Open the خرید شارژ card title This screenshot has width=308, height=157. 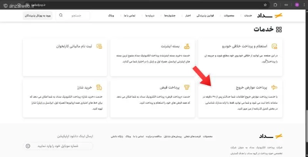pyautogui.click(x=84, y=87)
